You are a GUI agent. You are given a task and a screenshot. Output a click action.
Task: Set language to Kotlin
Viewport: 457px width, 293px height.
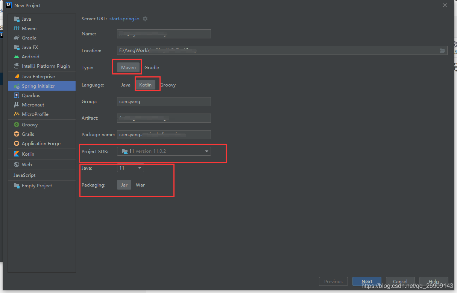coord(146,85)
